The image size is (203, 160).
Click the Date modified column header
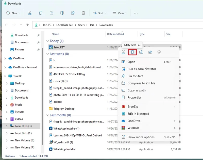pos(115,34)
